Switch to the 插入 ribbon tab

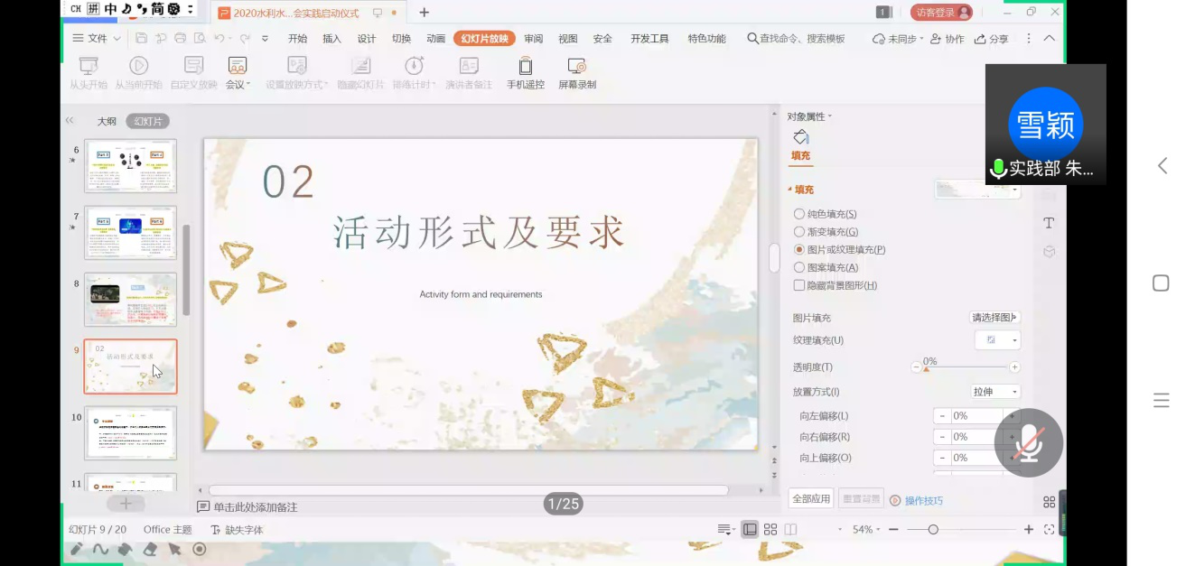tap(331, 39)
